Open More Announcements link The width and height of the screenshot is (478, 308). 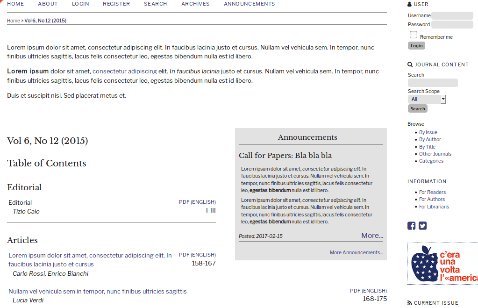point(356,252)
